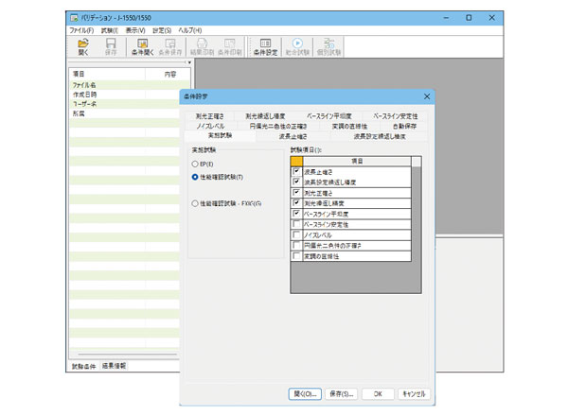Select the 実施試験 tab
The width and height of the screenshot is (568, 416).
coord(220,135)
